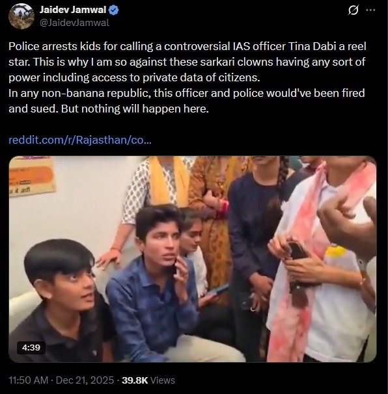Viewport: 388px width, 394px height.
Task: Click the Views label
Action: 163,380
